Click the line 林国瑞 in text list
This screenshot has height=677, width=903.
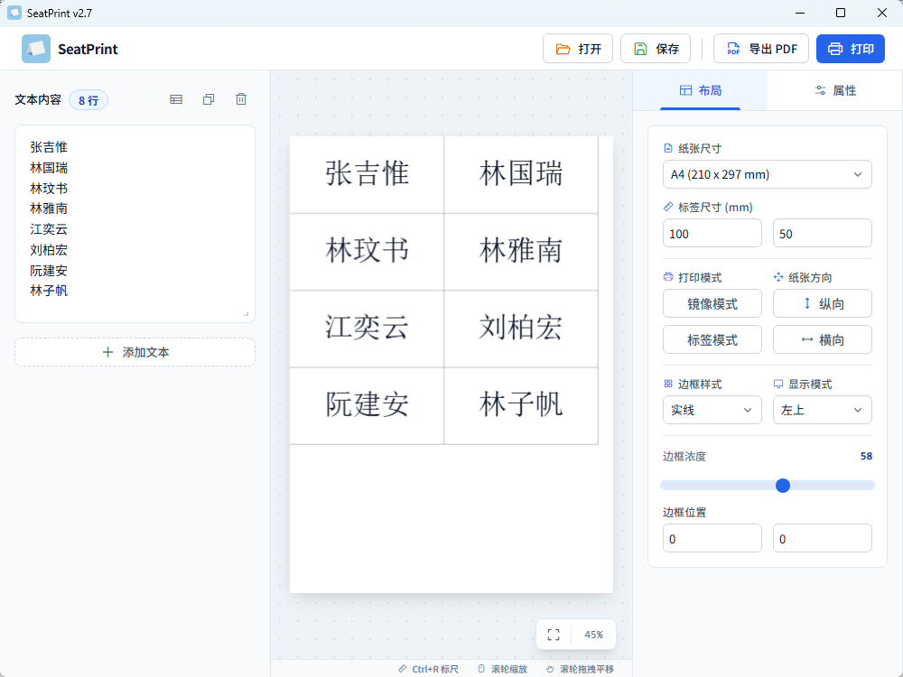pos(49,168)
